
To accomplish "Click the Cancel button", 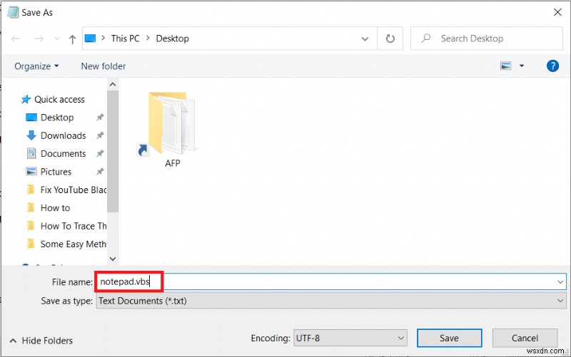I will [x=525, y=338].
